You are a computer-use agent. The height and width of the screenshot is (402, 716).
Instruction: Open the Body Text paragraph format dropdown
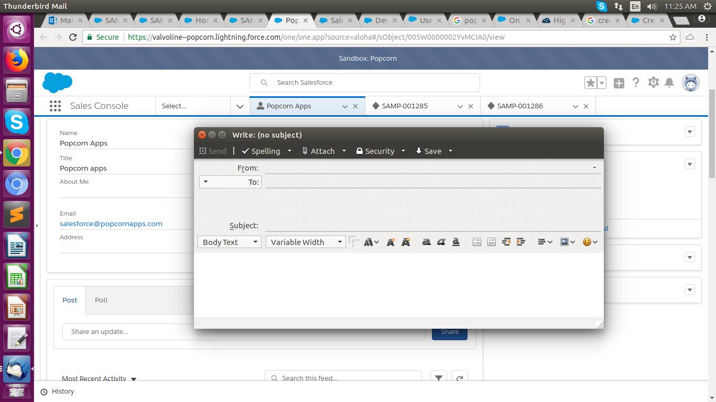pos(229,242)
